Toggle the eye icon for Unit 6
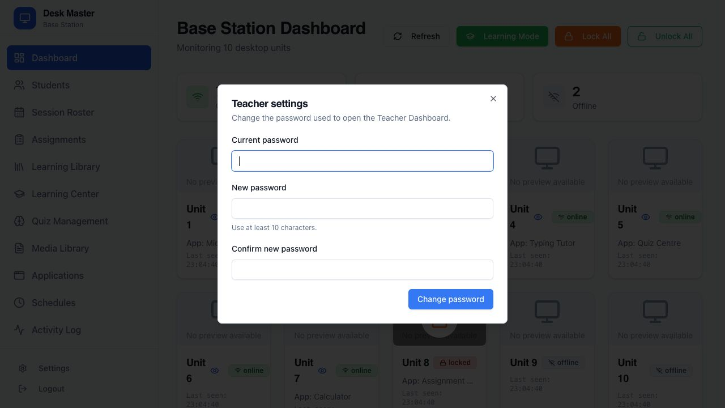This screenshot has height=408, width=725. pos(215,371)
